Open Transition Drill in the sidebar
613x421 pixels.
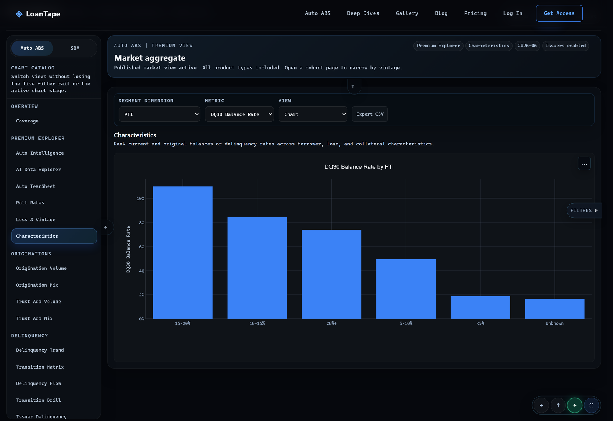(54, 400)
